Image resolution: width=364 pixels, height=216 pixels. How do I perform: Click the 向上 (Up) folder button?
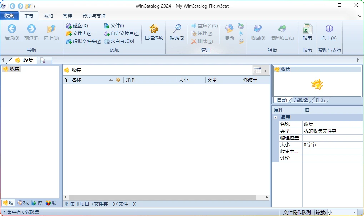(51, 33)
